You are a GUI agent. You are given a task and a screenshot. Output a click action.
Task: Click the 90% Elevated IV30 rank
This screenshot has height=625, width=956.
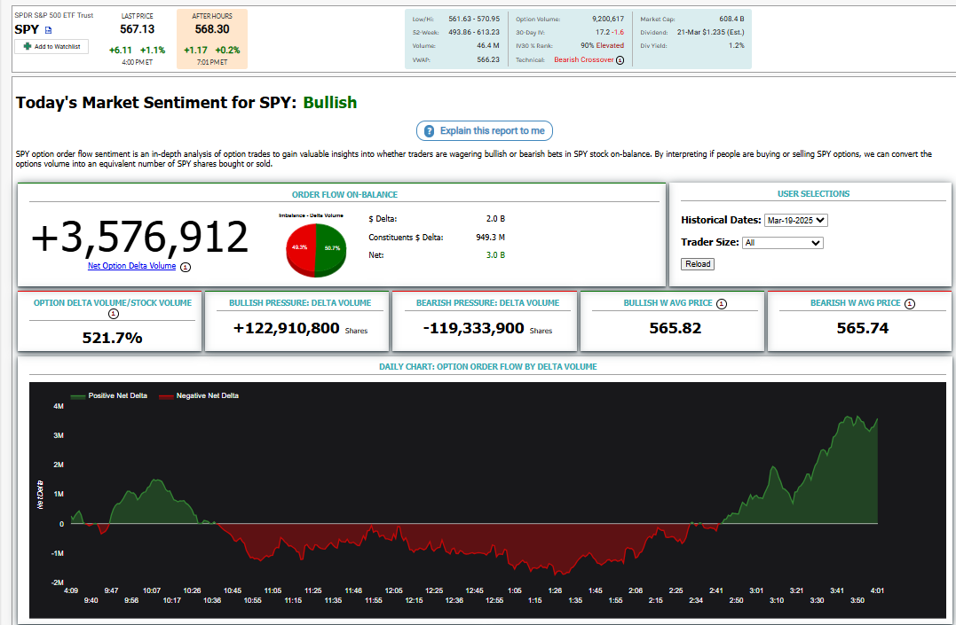pyautogui.click(x=603, y=46)
